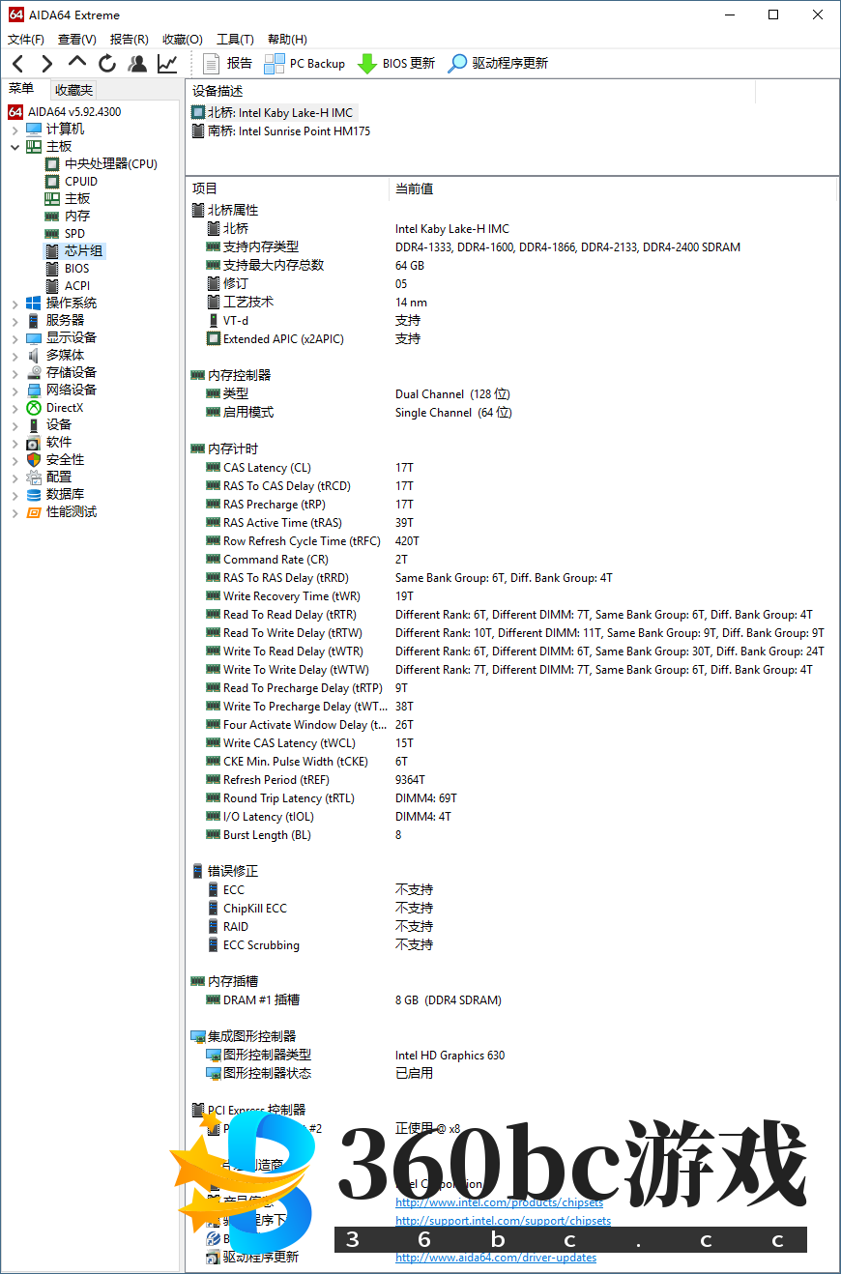
Task: Click the 报告 toolbar button
Action: [x=228, y=64]
